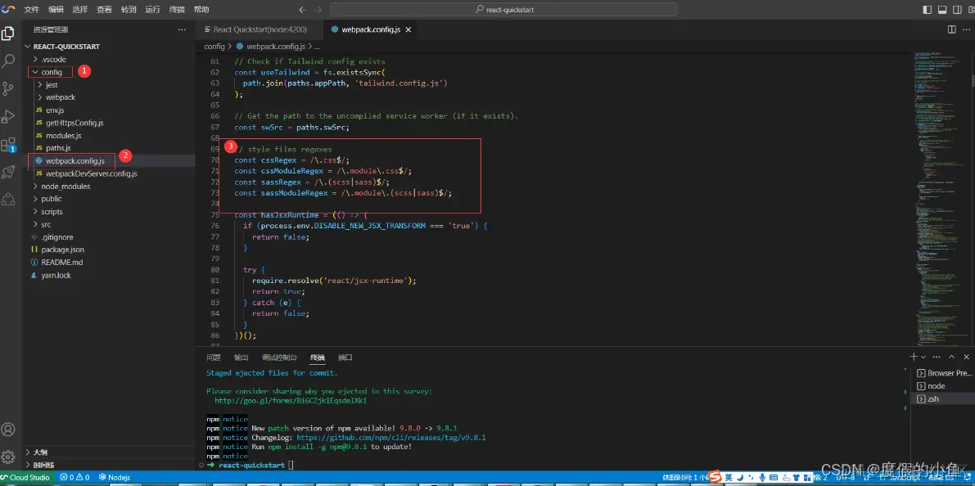Image resolution: width=975 pixels, height=486 pixels.
Task: Open the Explorer view in activity bar
Action: (8, 34)
